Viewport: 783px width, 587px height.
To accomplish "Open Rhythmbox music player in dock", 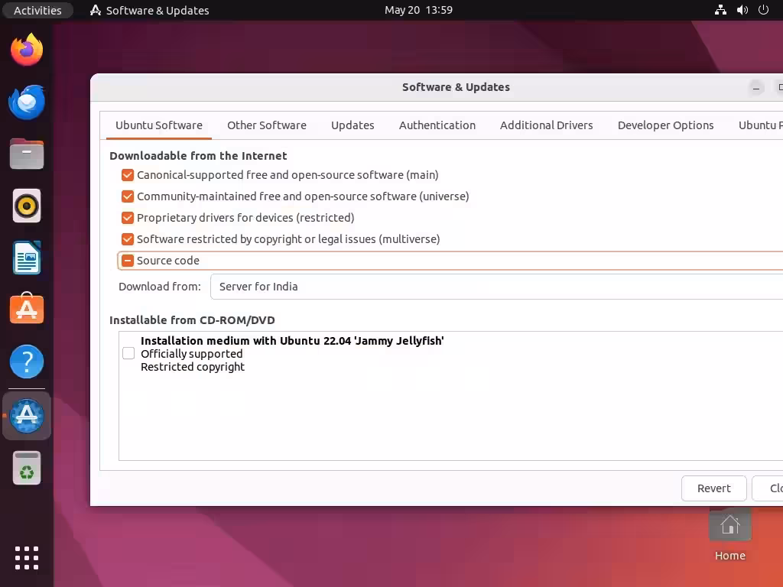I will [x=27, y=206].
